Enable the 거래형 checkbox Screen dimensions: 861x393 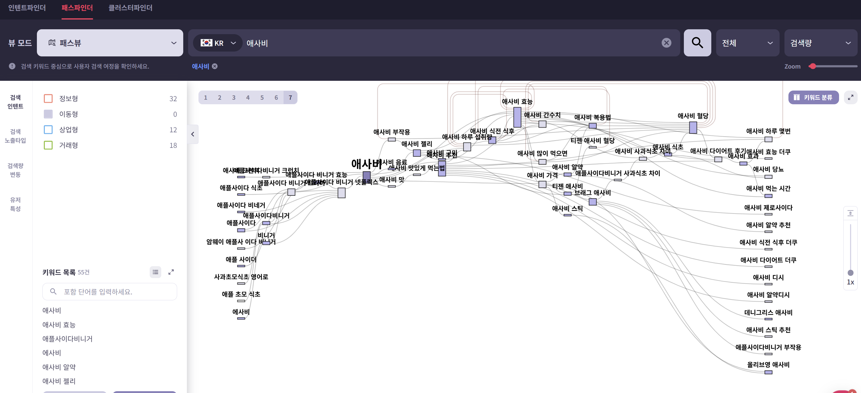48,145
